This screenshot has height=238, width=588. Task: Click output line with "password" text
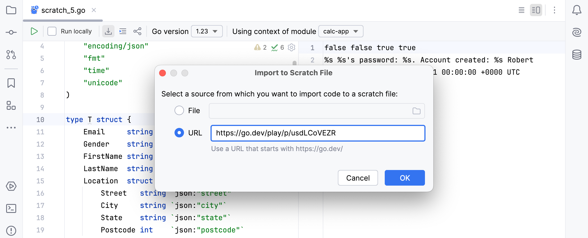pyautogui.click(x=429, y=60)
